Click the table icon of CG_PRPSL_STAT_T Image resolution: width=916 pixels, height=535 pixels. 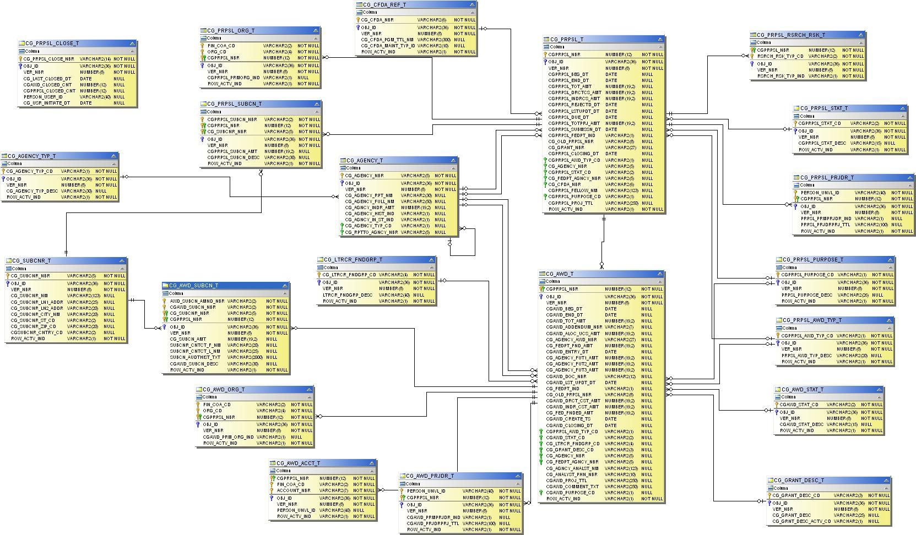point(796,109)
